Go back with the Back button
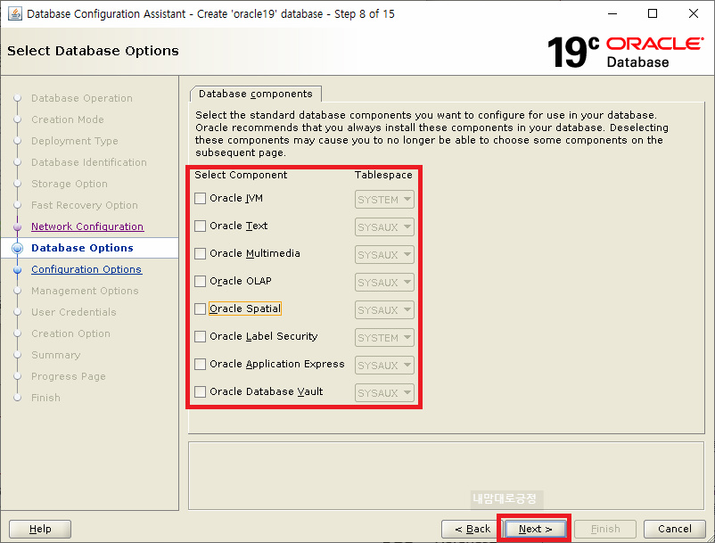715x543 pixels. (472, 529)
